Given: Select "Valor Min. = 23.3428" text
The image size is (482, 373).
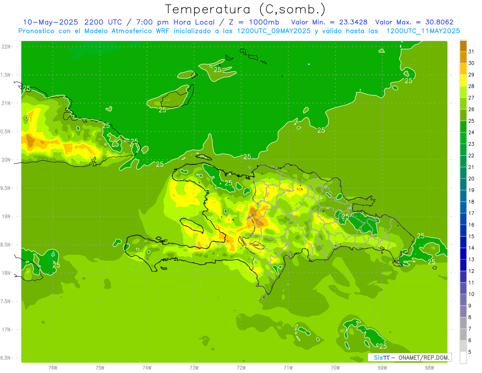Looking at the screenshot, I should (330, 22).
